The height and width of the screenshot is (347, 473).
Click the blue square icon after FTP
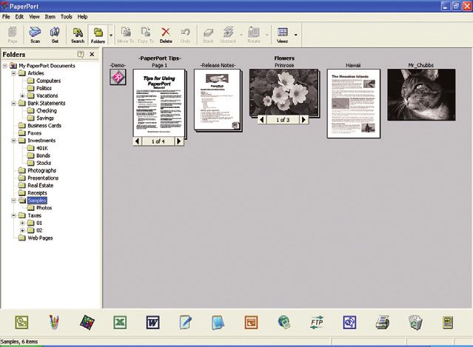click(x=349, y=323)
